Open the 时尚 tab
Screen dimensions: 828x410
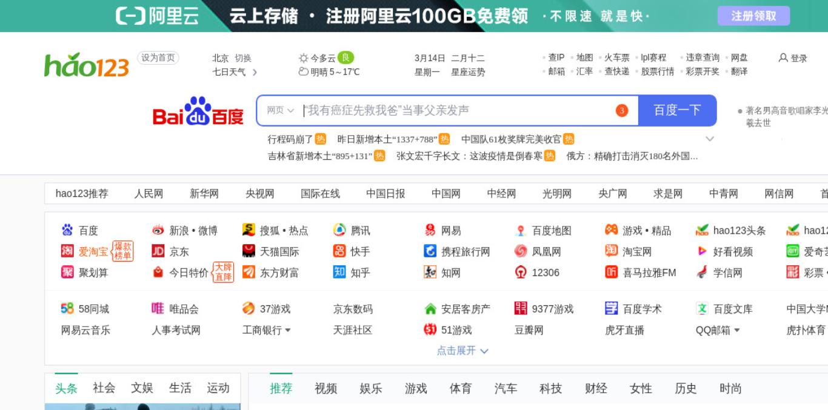730,388
